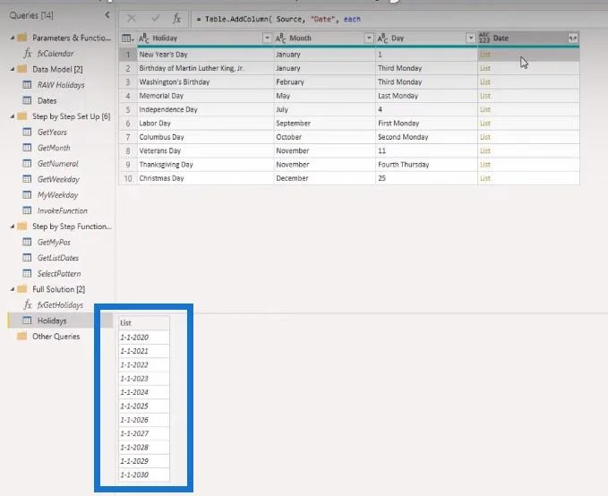Open the List link for New Year's Day

point(484,55)
